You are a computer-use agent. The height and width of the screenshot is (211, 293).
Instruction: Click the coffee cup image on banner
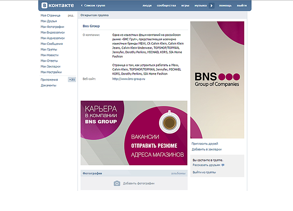[x=170, y=122]
